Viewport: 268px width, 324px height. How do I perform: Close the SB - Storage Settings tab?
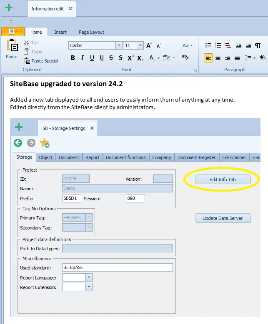[x=92, y=128]
